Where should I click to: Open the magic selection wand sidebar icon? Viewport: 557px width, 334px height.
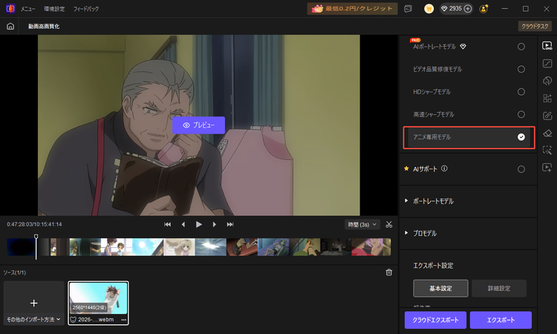[x=547, y=150]
